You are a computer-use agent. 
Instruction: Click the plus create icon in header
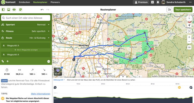click(152, 2)
